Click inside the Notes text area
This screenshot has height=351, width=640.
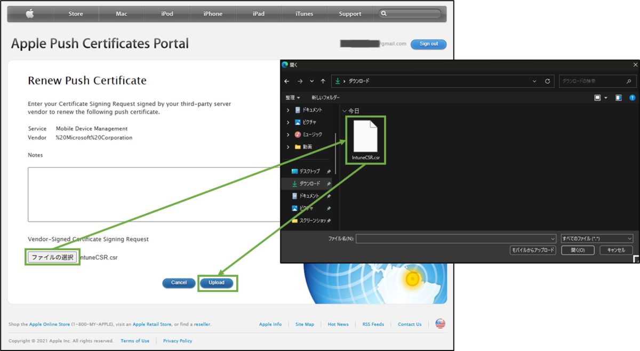click(155, 194)
